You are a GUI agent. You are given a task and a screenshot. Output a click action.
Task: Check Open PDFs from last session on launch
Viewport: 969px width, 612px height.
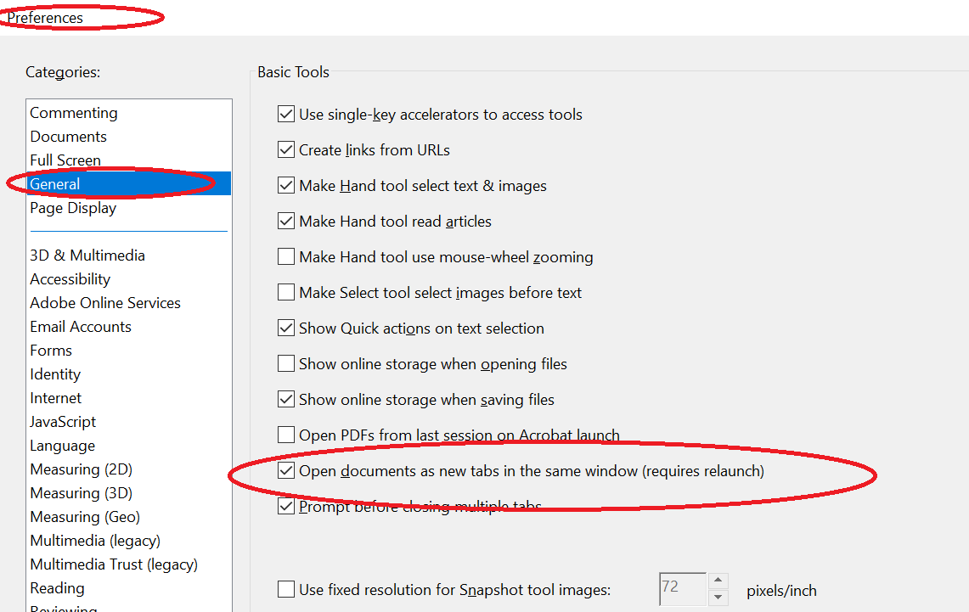pos(286,435)
